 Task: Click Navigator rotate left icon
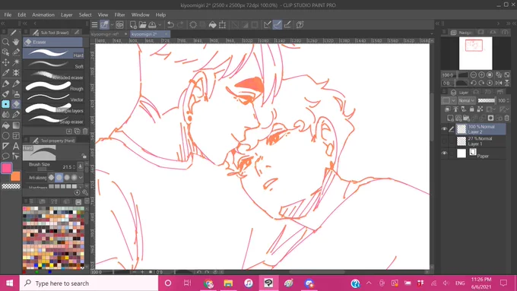pos(474,83)
